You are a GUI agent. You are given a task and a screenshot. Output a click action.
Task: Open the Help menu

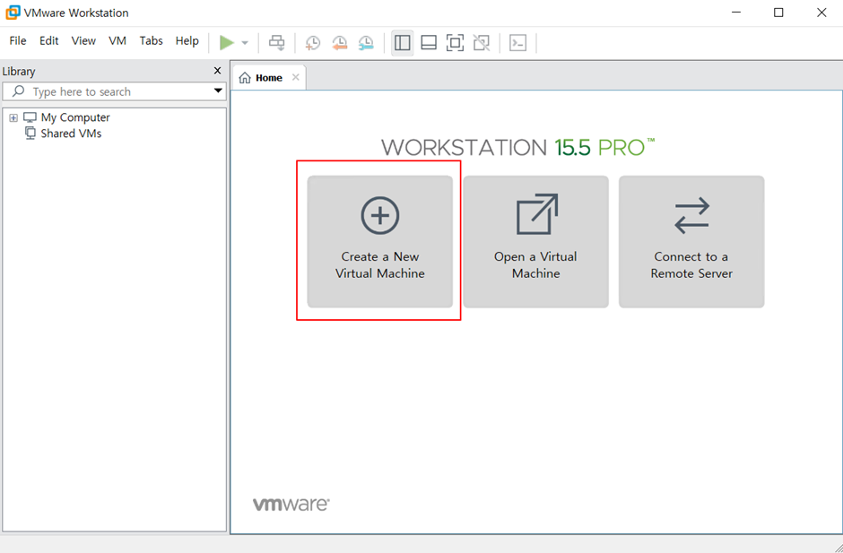pos(187,41)
